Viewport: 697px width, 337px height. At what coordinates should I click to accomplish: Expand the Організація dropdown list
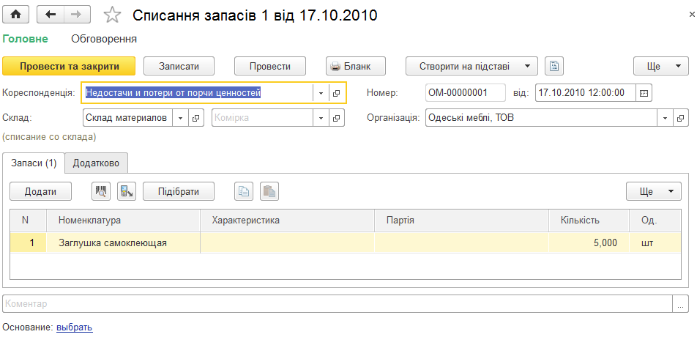click(665, 118)
